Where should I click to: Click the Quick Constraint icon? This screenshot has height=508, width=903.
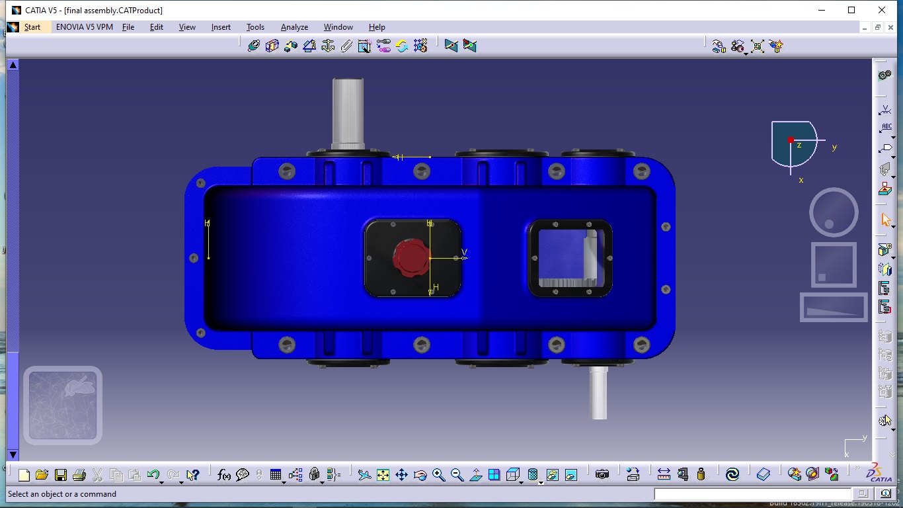365,46
